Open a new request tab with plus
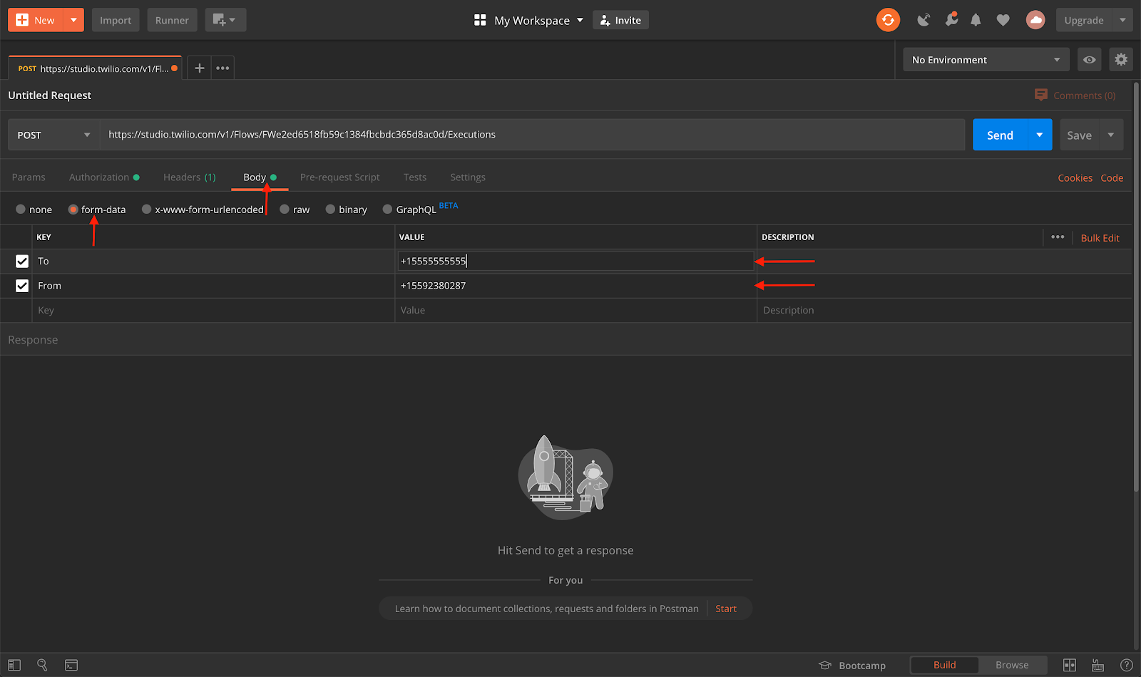 coord(200,68)
